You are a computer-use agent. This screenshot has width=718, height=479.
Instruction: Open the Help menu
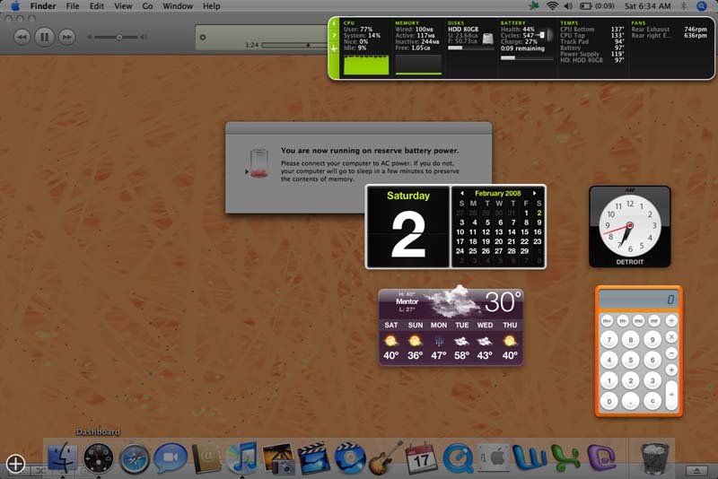(212, 6)
